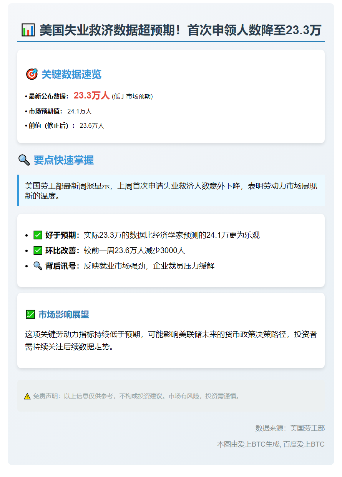Screen dimensions: 342x477
Task: Click the target icon beside 关键数据速览
Action: coord(32,74)
